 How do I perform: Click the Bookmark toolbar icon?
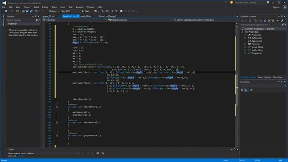click(x=121, y=11)
